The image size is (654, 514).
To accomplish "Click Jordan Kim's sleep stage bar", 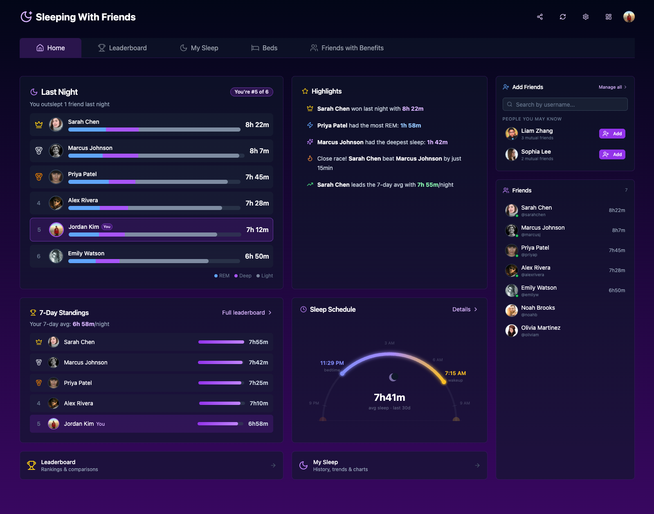I will point(155,235).
